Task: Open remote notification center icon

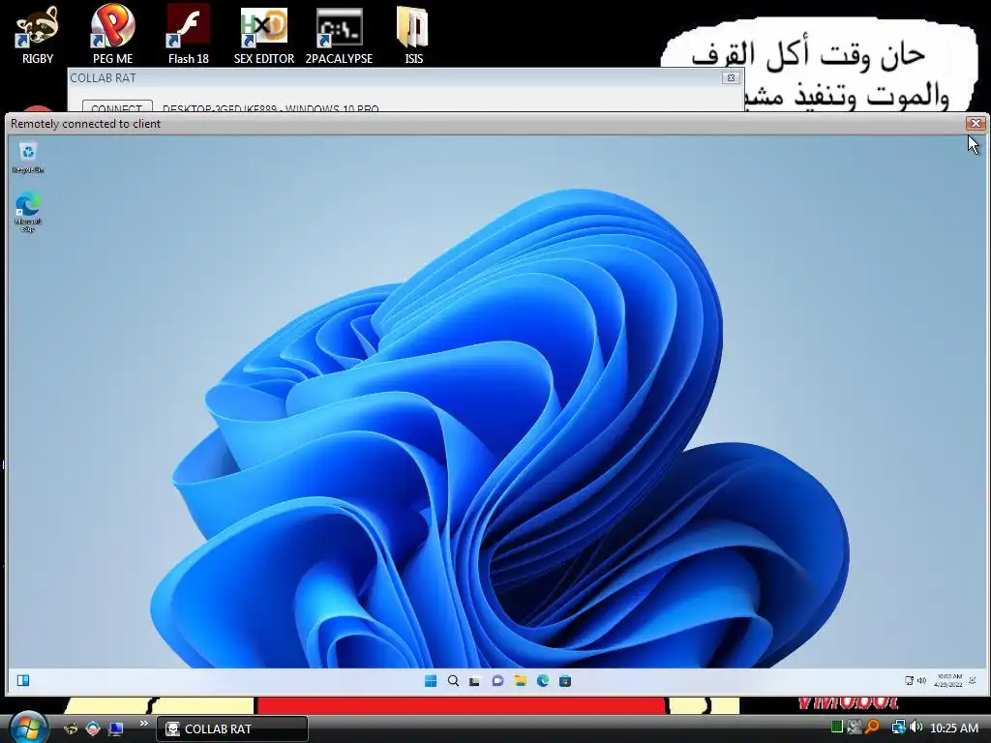Action: (973, 680)
